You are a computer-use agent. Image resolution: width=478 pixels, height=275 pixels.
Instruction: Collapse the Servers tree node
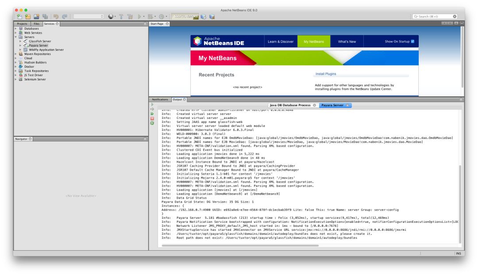pyautogui.click(x=16, y=37)
